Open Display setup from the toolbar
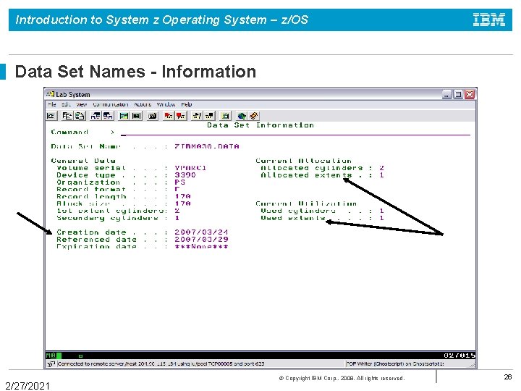This screenshot has height=391, width=521. (124, 116)
